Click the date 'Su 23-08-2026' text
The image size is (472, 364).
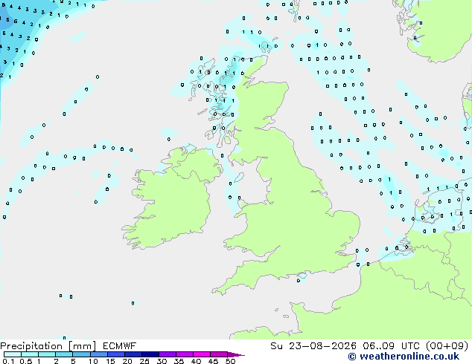313,346
